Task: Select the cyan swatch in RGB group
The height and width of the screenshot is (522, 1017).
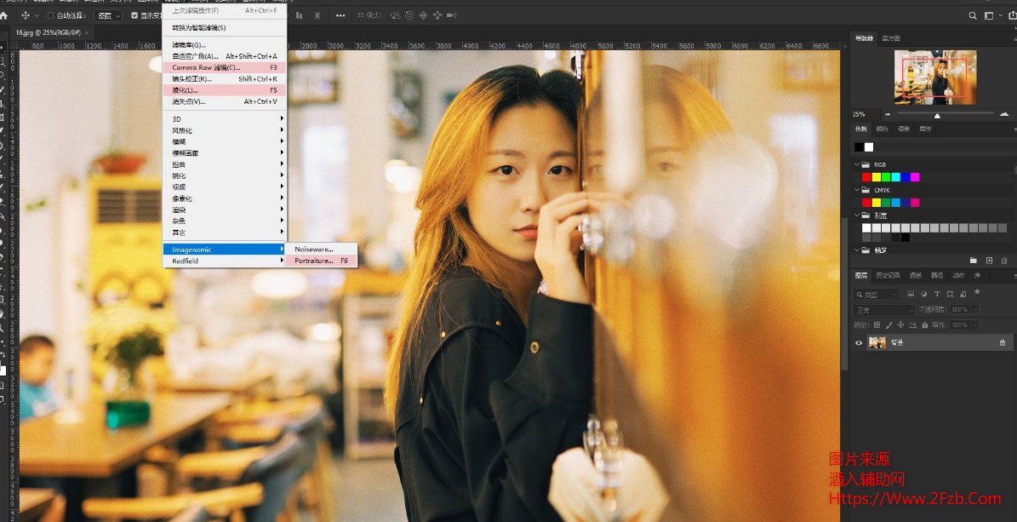Action: coord(895,177)
